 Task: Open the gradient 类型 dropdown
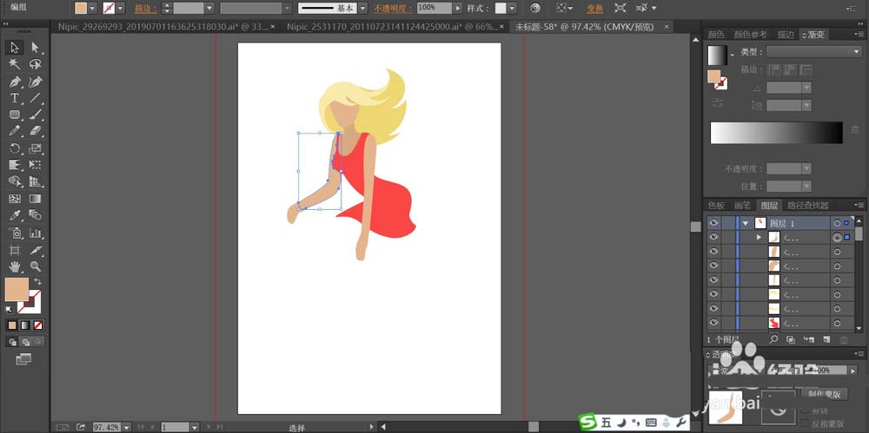(813, 52)
